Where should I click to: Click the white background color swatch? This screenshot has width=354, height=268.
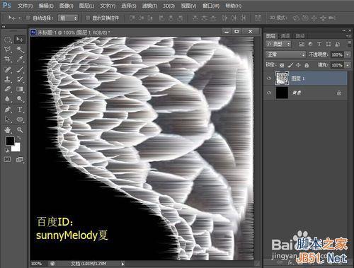pyautogui.click(x=16, y=148)
